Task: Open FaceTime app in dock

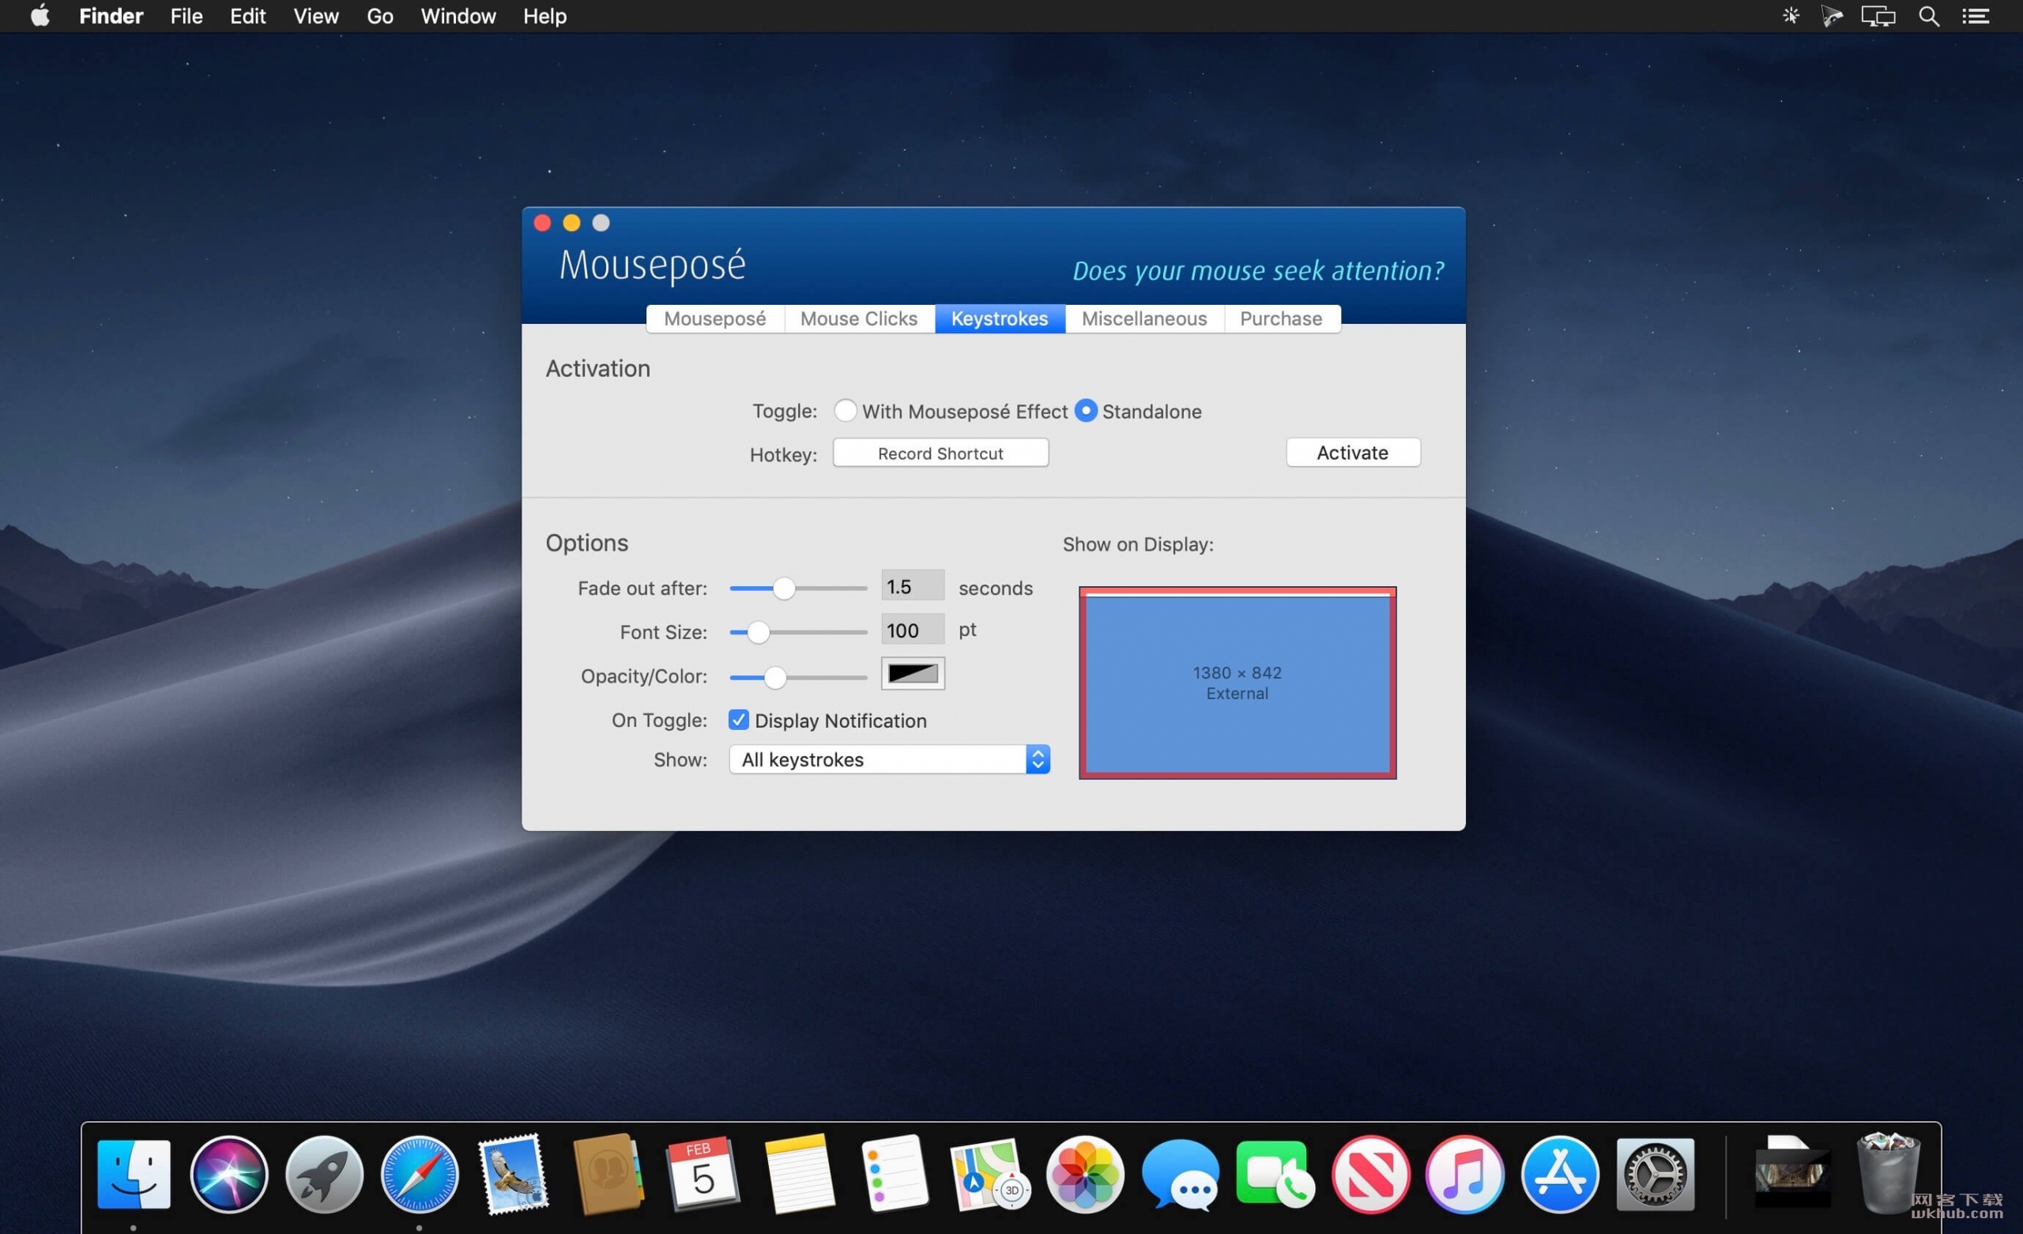Action: pos(1275,1174)
